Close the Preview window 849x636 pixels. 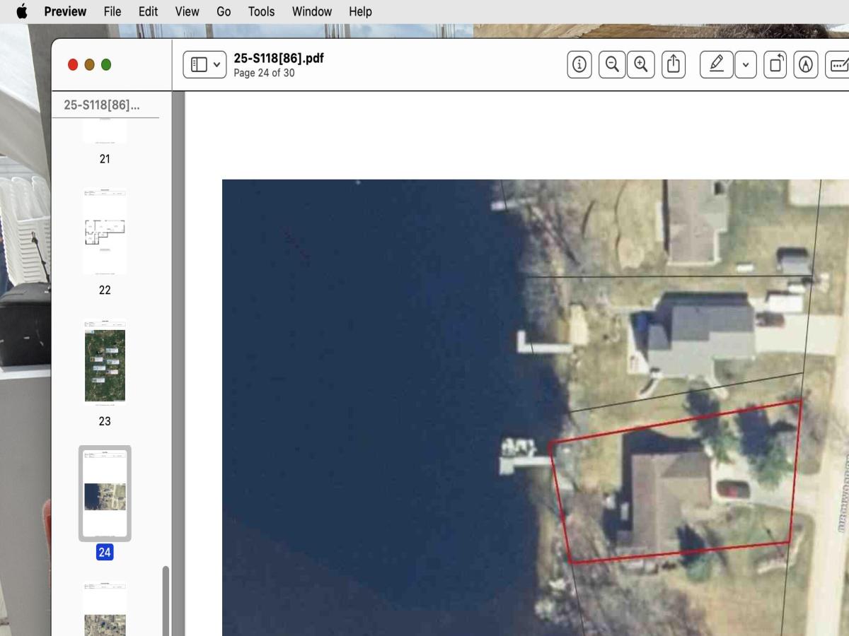(73, 64)
